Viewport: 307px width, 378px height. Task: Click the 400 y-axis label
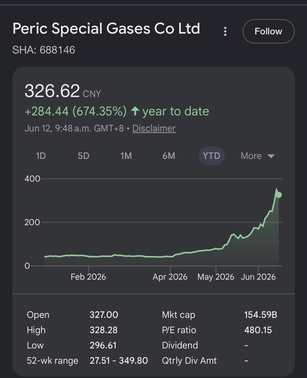(x=32, y=179)
